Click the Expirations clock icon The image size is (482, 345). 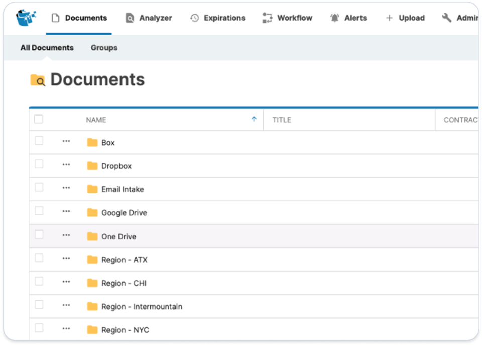point(194,18)
